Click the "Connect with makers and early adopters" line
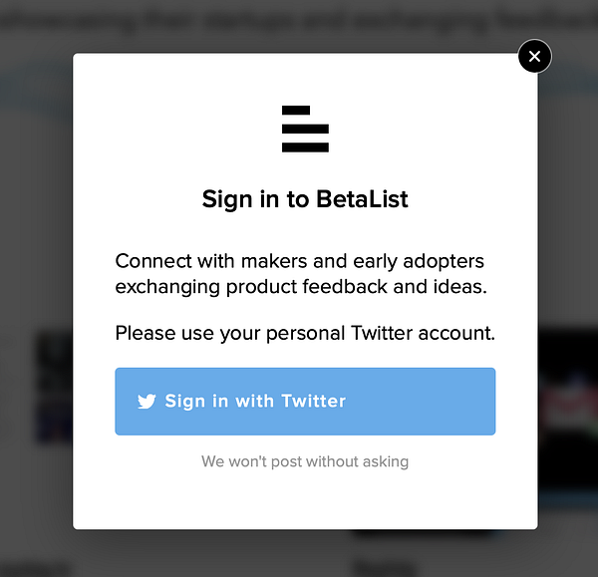The height and width of the screenshot is (577, 598). pyautogui.click(x=299, y=261)
